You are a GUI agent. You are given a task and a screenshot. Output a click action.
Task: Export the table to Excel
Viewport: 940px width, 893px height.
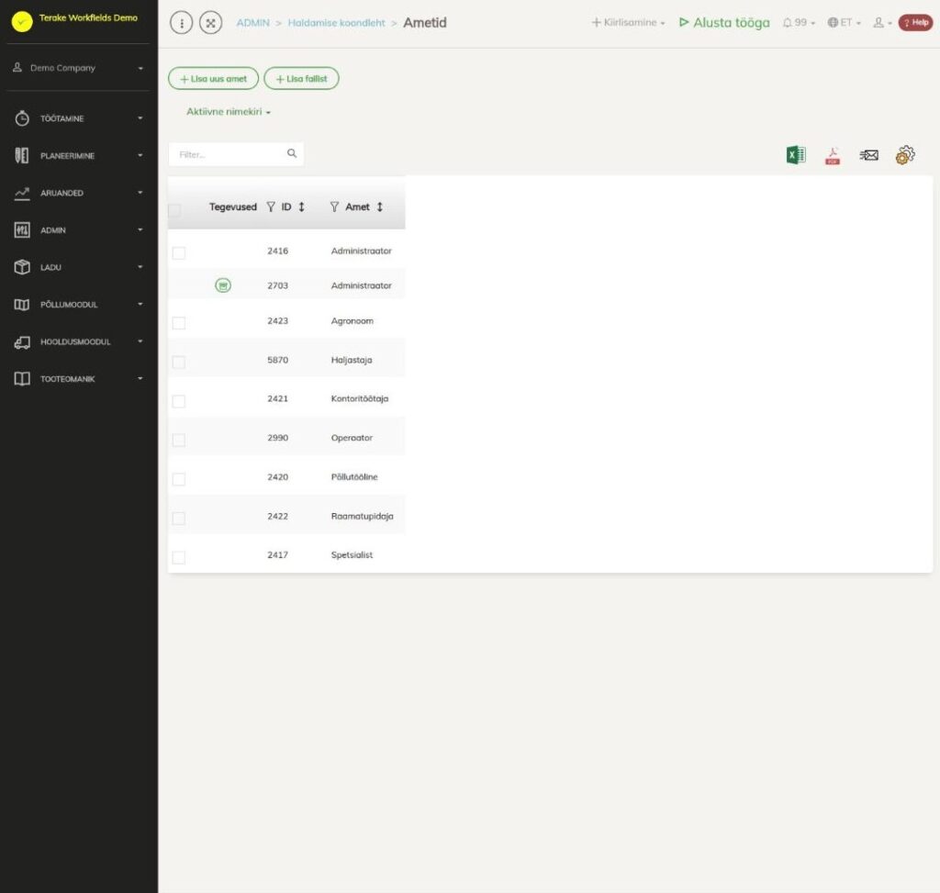(796, 155)
